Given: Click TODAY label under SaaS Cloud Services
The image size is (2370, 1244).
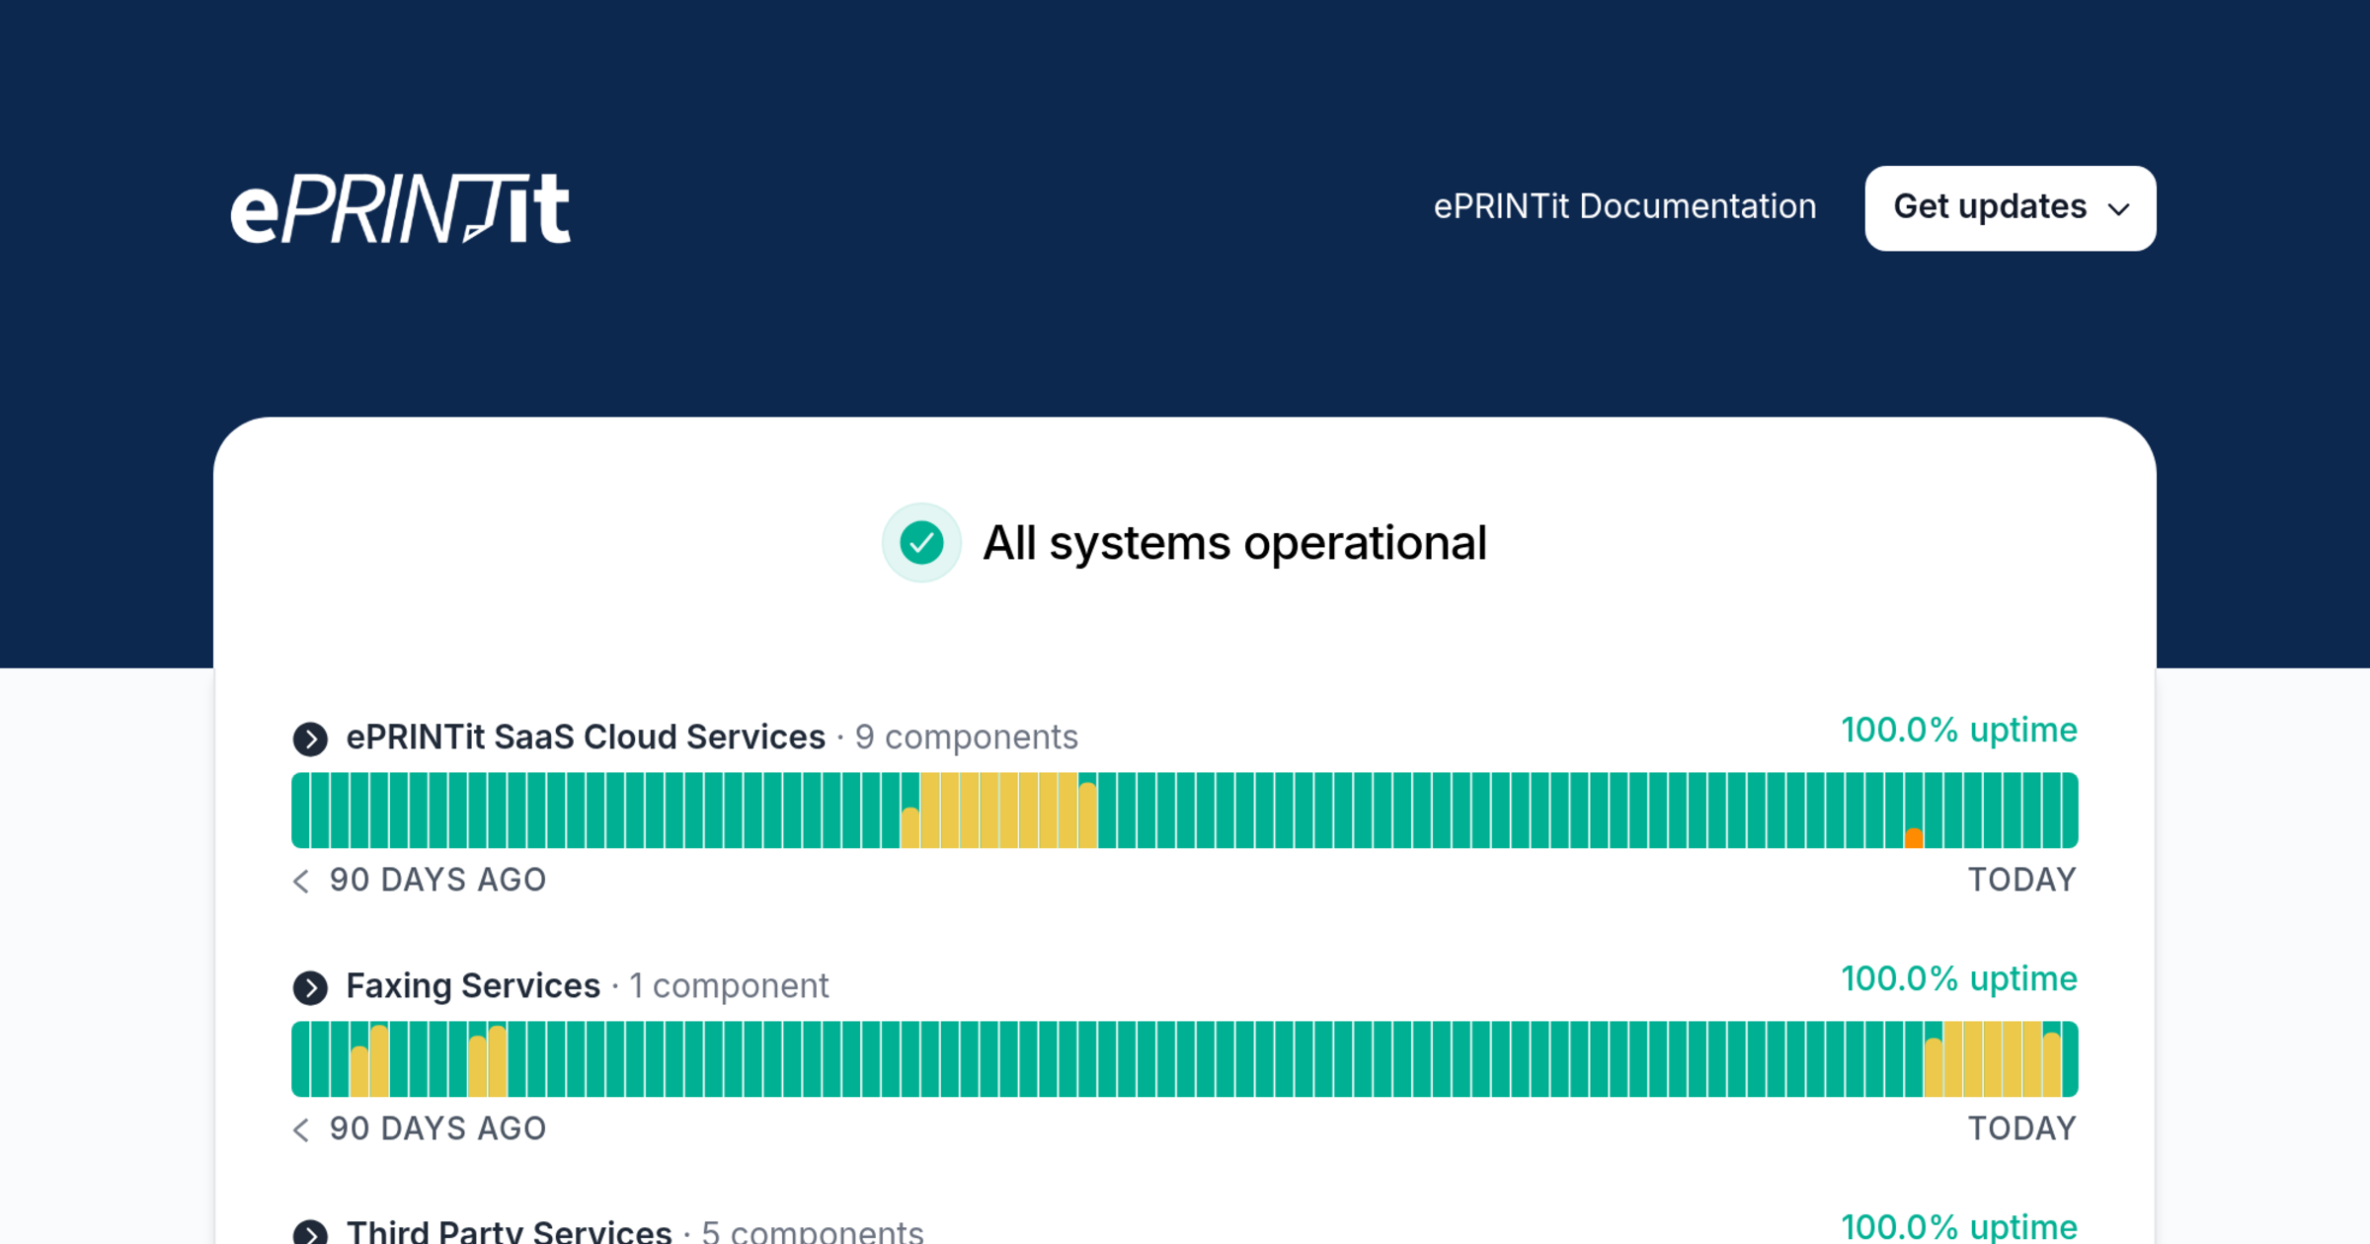Looking at the screenshot, I should coord(2022,880).
